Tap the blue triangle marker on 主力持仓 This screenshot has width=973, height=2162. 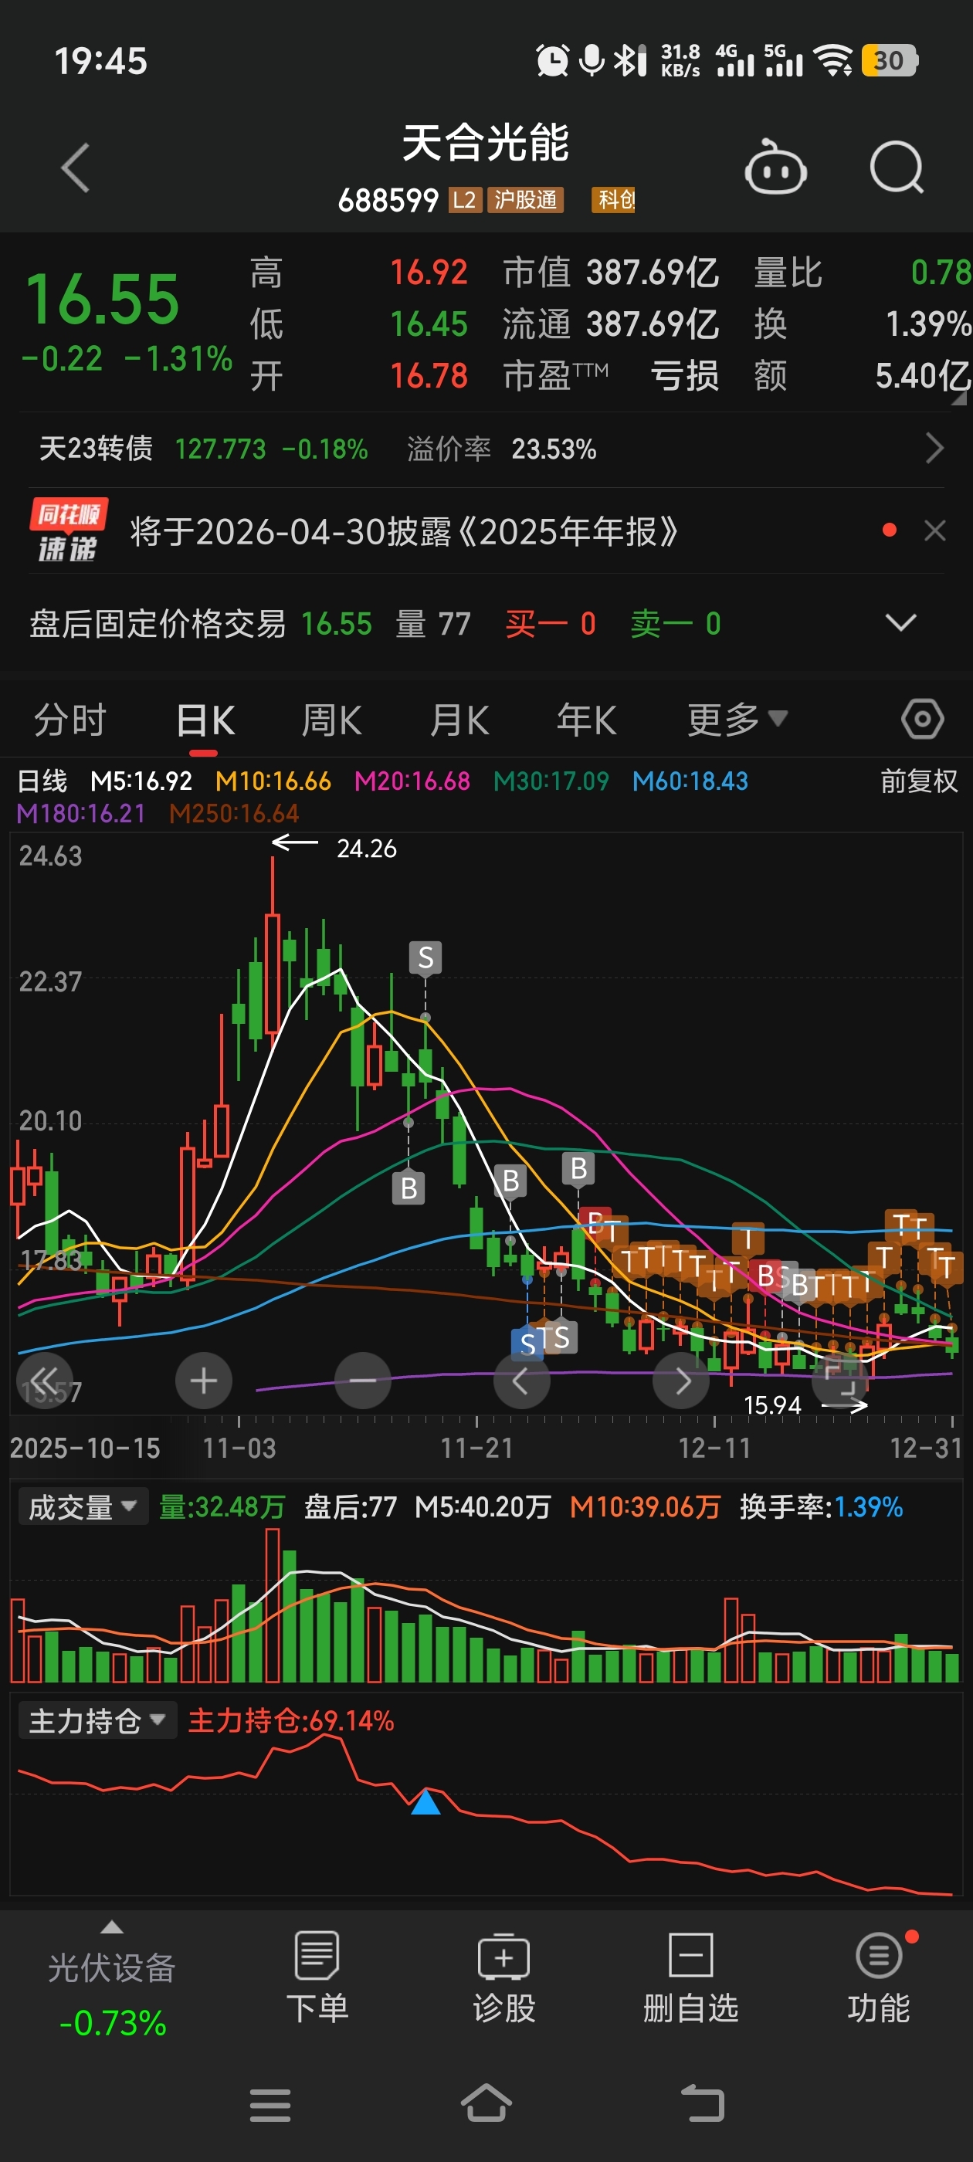pos(425,1801)
